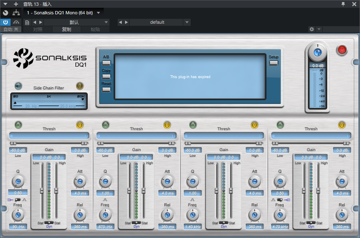Toggle band 1 Stat/Dyn switch

[x=49, y=222]
